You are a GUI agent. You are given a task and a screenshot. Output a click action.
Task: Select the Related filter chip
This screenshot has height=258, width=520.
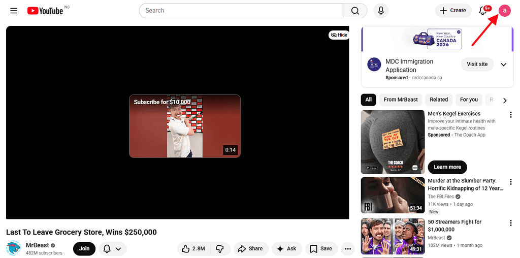coord(439,100)
